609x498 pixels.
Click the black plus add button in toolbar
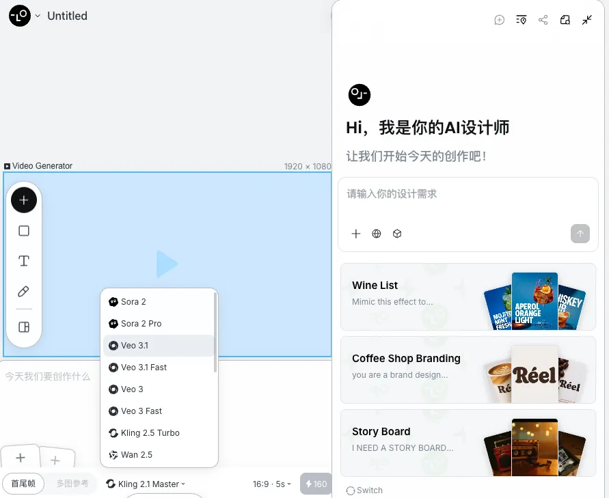coord(24,200)
